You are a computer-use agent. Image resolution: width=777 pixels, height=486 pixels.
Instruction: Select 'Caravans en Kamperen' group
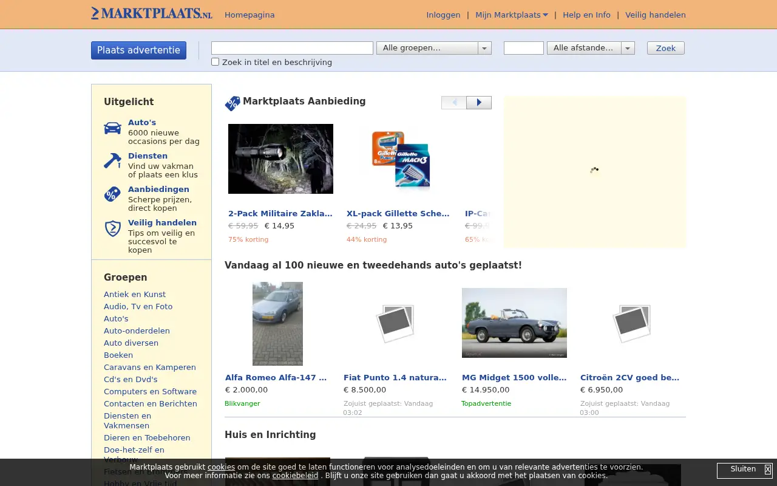click(150, 368)
